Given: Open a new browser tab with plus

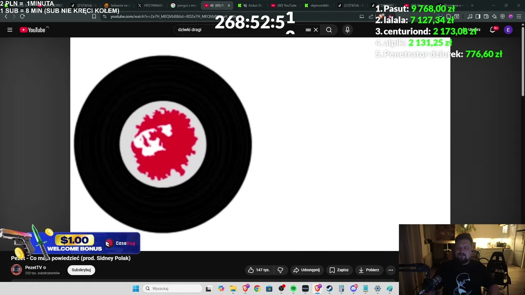Looking at the screenshot, I should click(472, 5).
